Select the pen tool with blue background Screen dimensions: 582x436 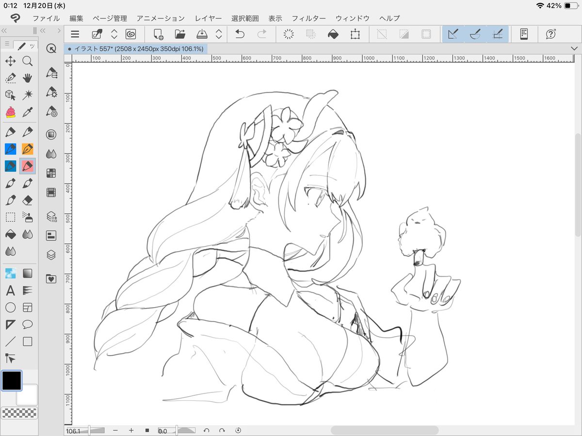click(10, 149)
